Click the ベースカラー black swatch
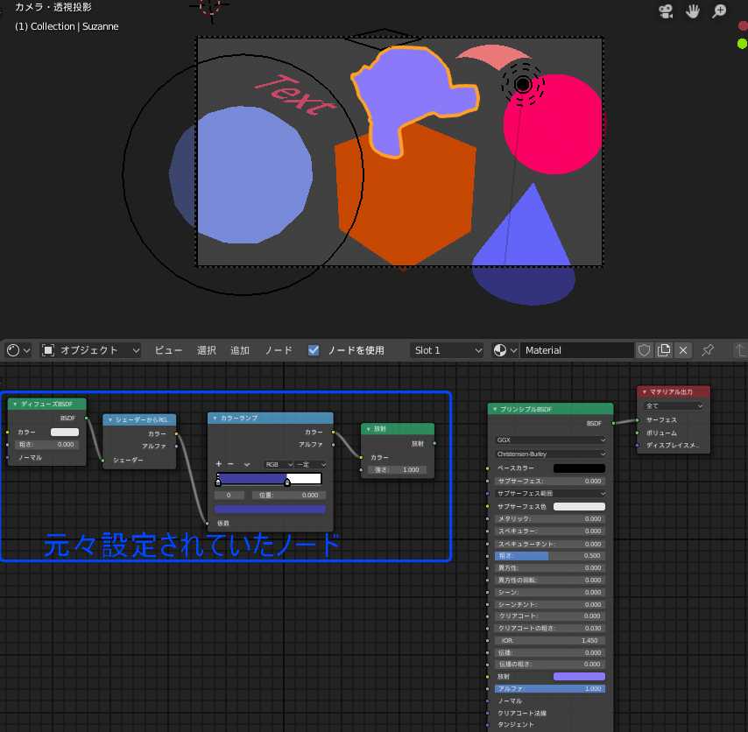This screenshot has height=732, width=748. (x=579, y=468)
